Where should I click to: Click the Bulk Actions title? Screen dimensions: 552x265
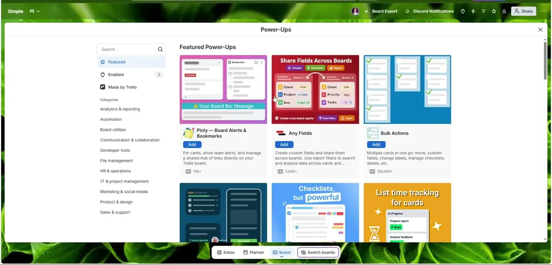click(395, 133)
